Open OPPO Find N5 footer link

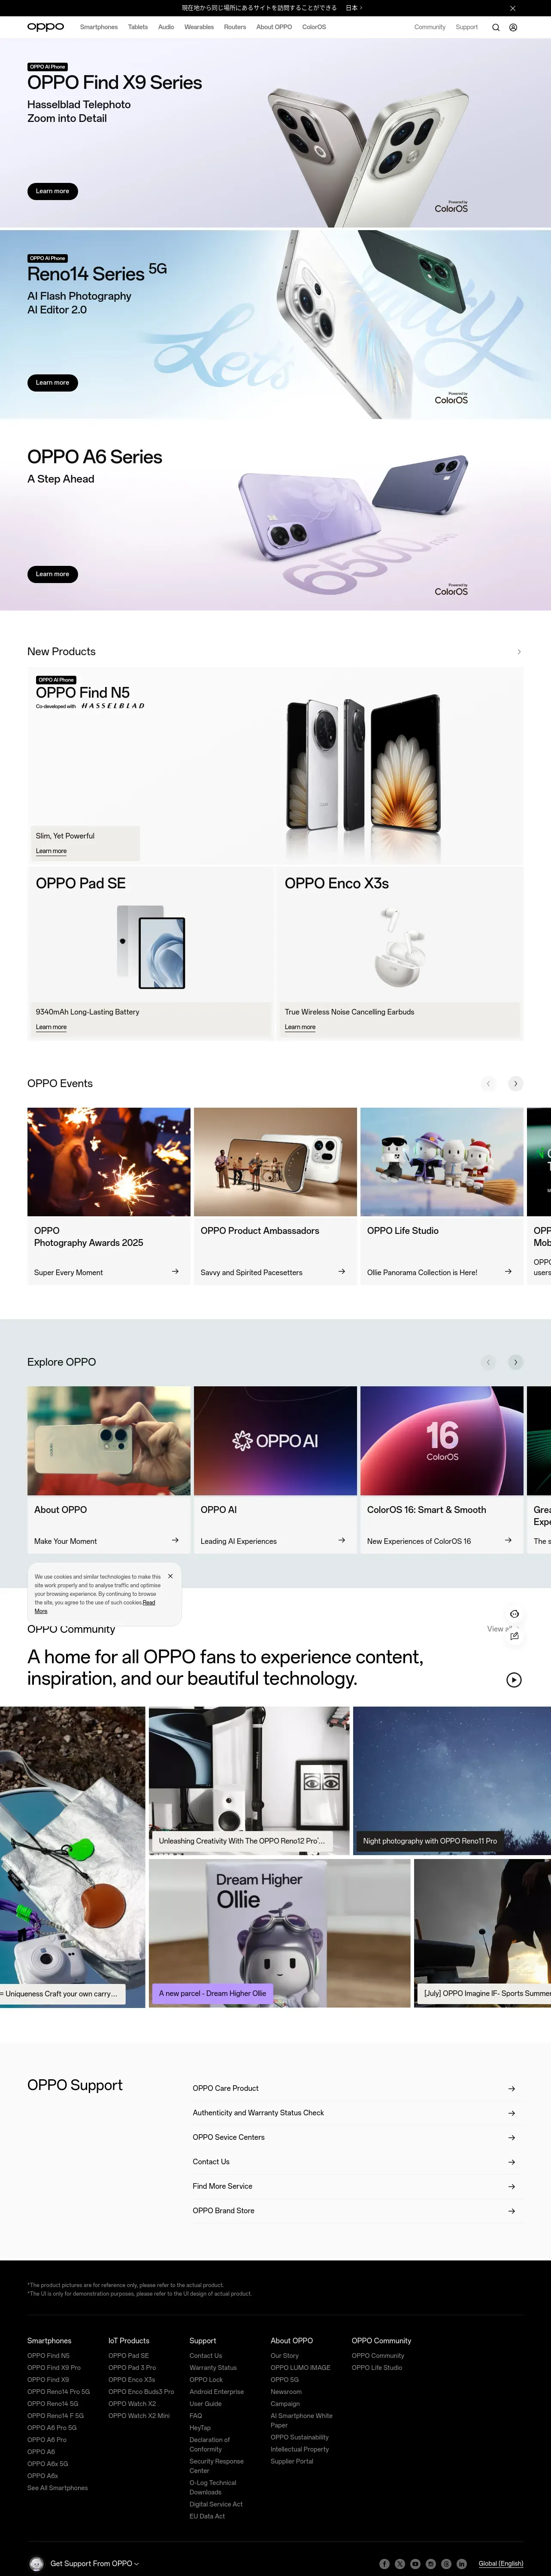(x=48, y=2356)
